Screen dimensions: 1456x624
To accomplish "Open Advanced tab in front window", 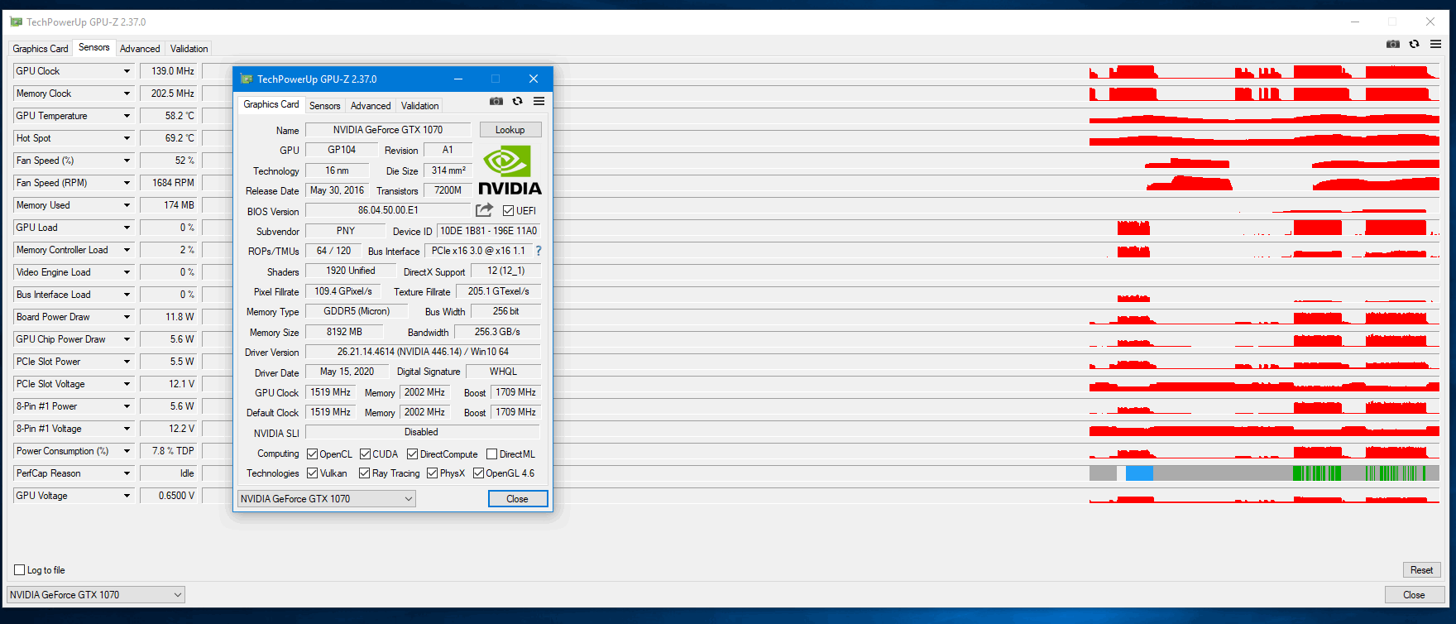I will [371, 106].
